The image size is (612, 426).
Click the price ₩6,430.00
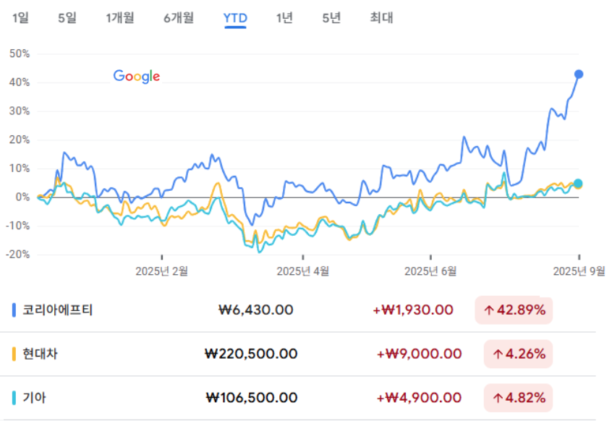click(255, 310)
